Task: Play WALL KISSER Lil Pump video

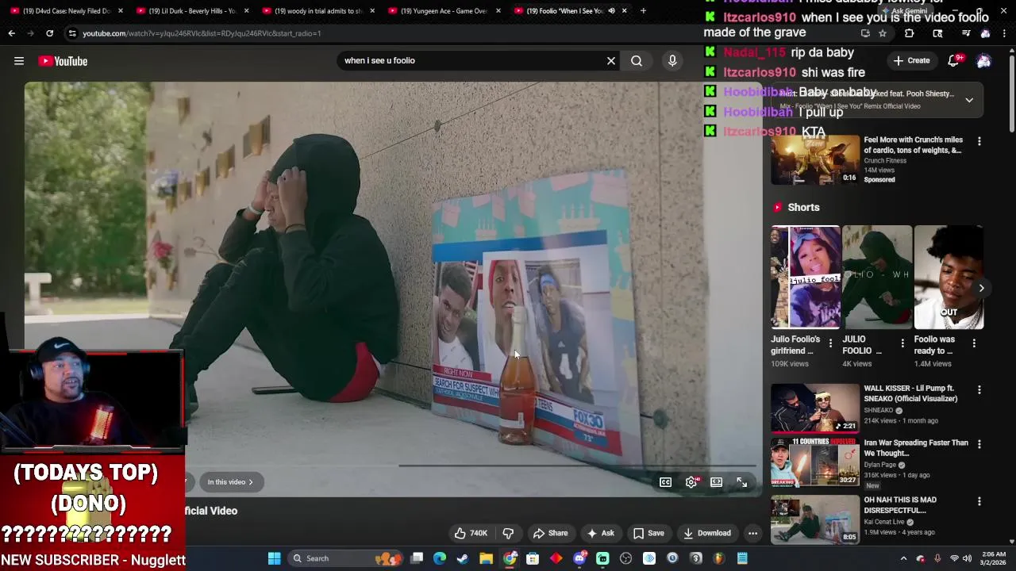Action: 815,408
